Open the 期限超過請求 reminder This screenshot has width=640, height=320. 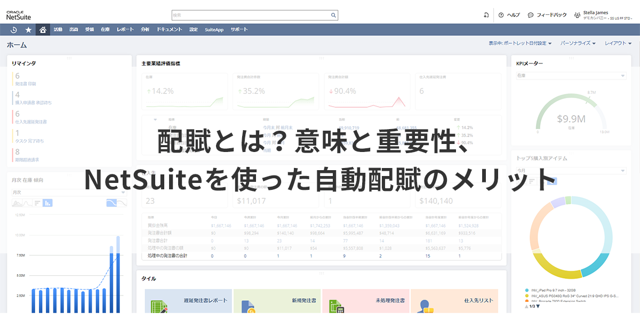point(27,159)
